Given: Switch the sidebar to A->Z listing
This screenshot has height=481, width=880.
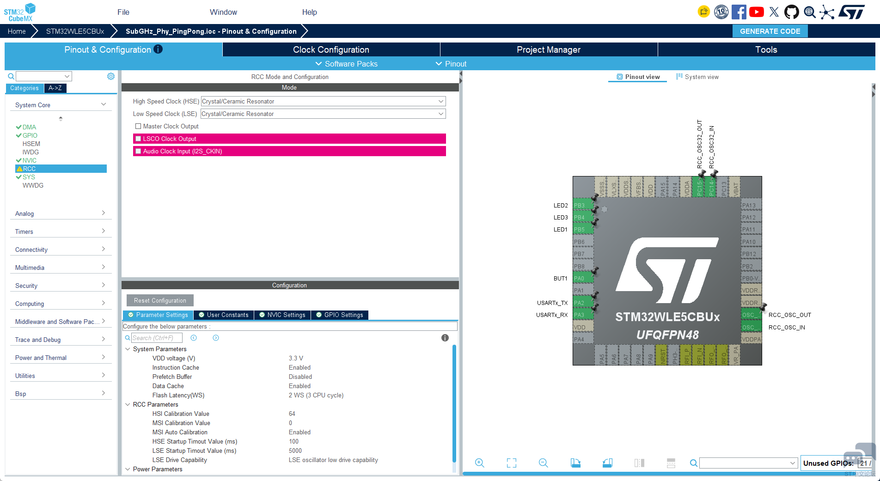Looking at the screenshot, I should click(x=55, y=88).
